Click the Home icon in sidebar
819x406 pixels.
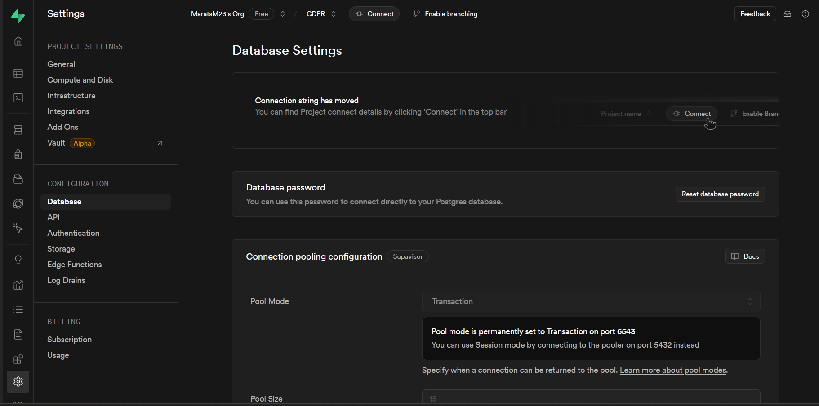(x=18, y=41)
